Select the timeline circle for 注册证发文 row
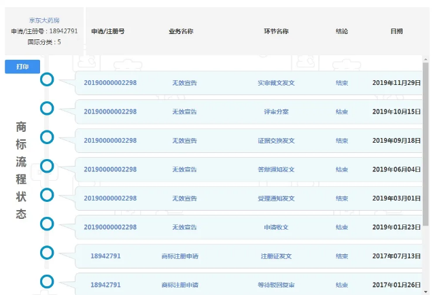This screenshot has width=433, height=295. coord(47,253)
